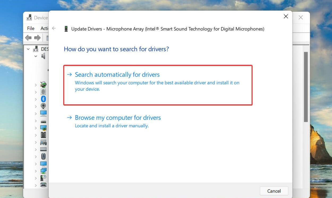Click the Device Manager vertical scrollbar

pyautogui.click(x=306, y=87)
